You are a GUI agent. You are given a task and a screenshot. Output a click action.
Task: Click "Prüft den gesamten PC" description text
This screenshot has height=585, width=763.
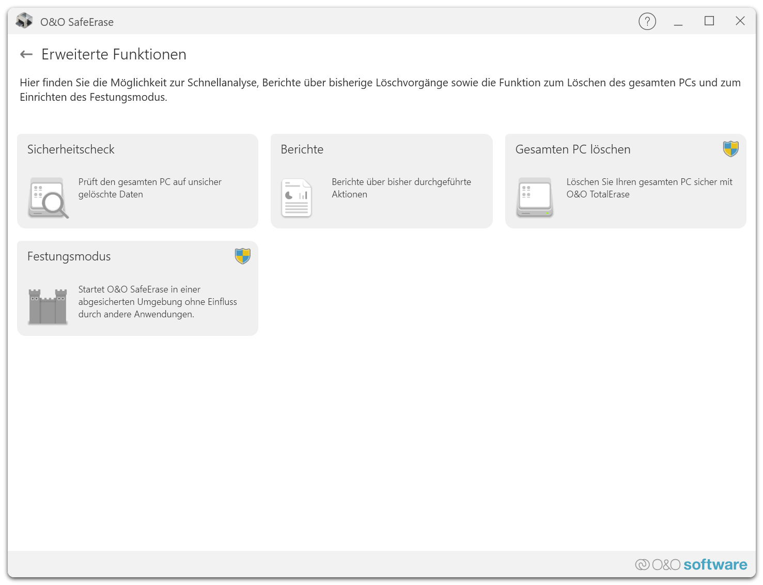[x=150, y=188]
